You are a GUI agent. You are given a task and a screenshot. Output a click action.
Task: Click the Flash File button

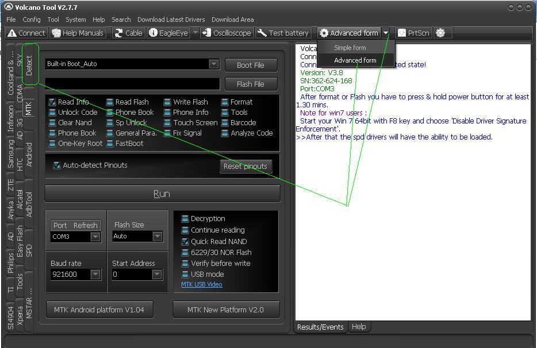click(x=251, y=84)
